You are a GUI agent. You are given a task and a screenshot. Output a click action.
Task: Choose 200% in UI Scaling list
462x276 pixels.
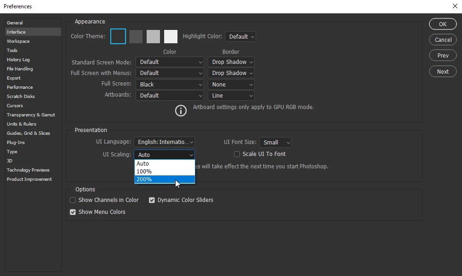[165, 179]
